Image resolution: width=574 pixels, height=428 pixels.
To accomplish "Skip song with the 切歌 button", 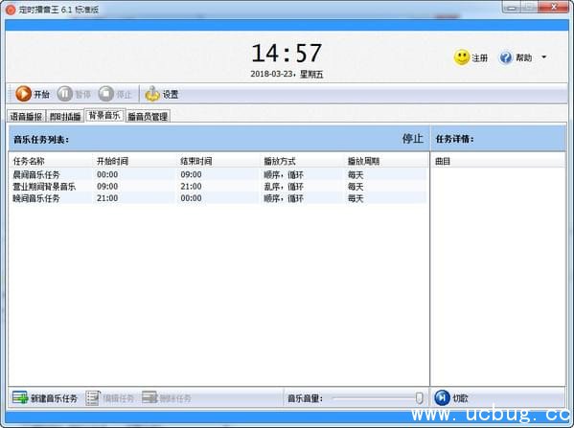I will pos(451,397).
